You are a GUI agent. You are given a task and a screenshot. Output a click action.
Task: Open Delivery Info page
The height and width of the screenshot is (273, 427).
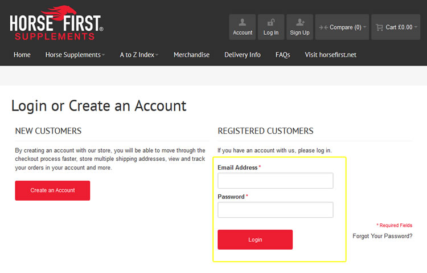(243, 55)
